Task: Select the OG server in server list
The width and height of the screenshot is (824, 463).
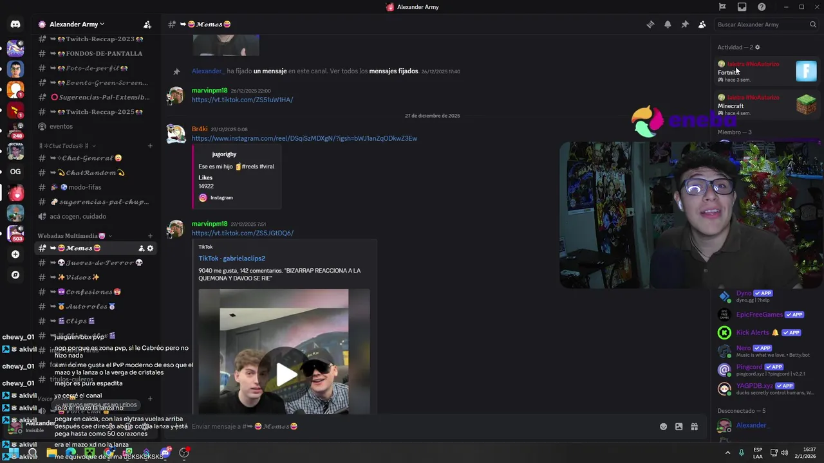Action: point(15,172)
